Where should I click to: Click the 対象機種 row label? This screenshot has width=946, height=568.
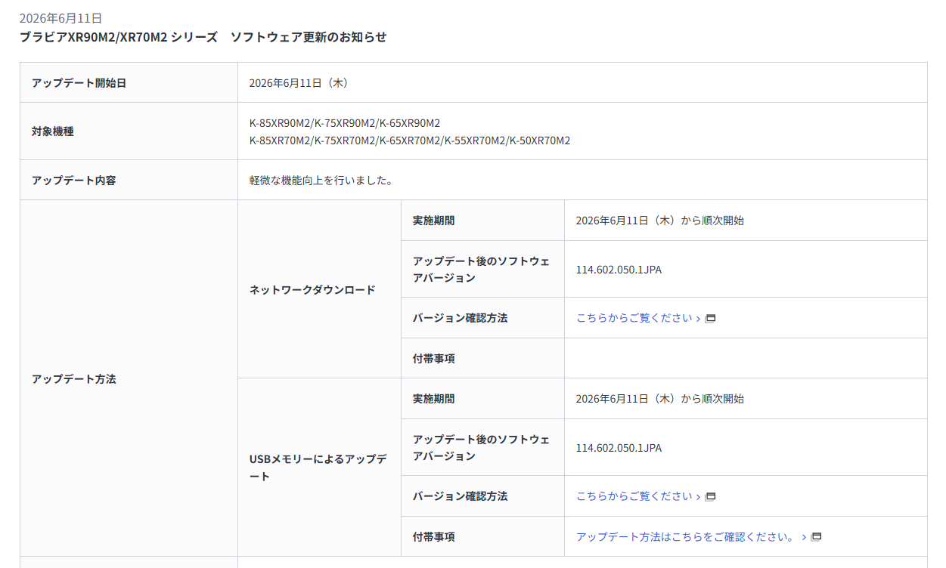coord(53,131)
